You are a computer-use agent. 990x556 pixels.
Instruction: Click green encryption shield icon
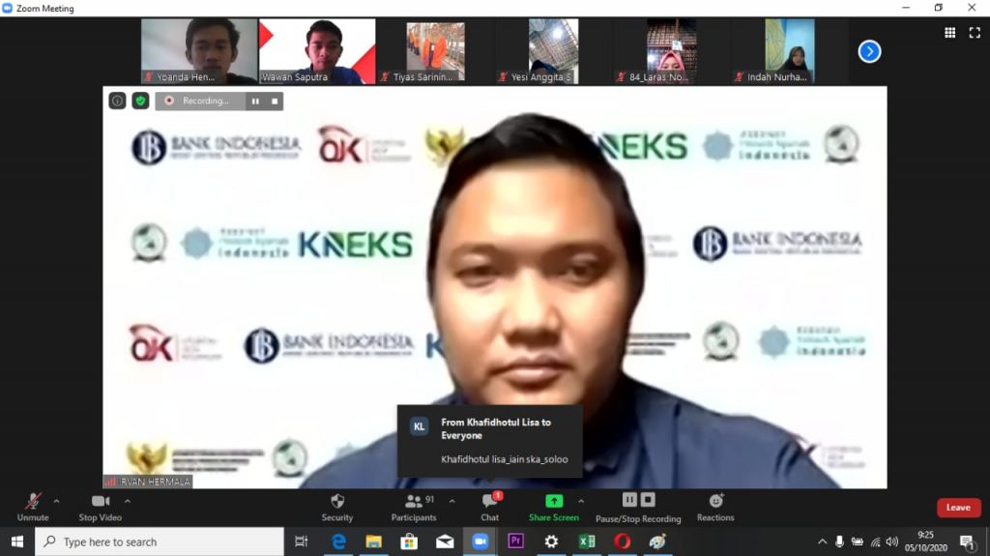point(141,102)
